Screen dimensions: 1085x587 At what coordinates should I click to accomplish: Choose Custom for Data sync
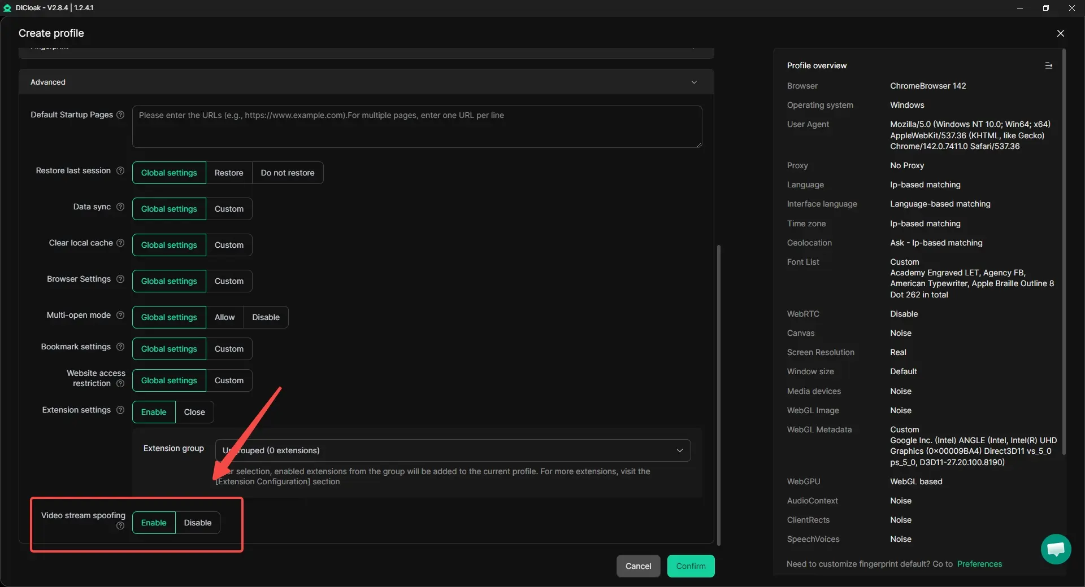[229, 209]
